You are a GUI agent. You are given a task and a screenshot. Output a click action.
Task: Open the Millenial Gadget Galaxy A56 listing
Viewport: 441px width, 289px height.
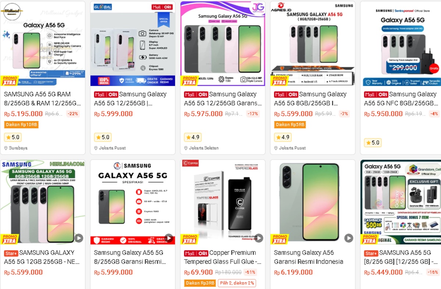click(x=43, y=42)
